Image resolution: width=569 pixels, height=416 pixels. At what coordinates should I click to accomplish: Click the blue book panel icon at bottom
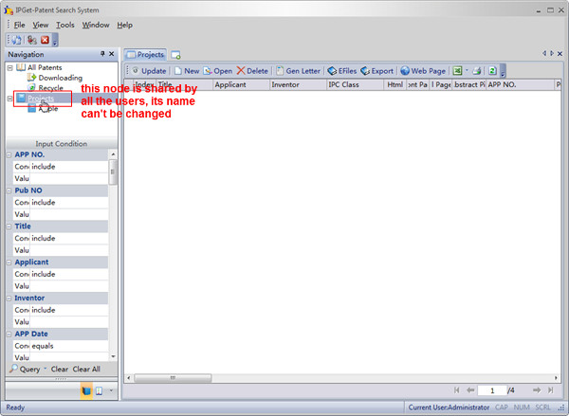tap(86, 391)
